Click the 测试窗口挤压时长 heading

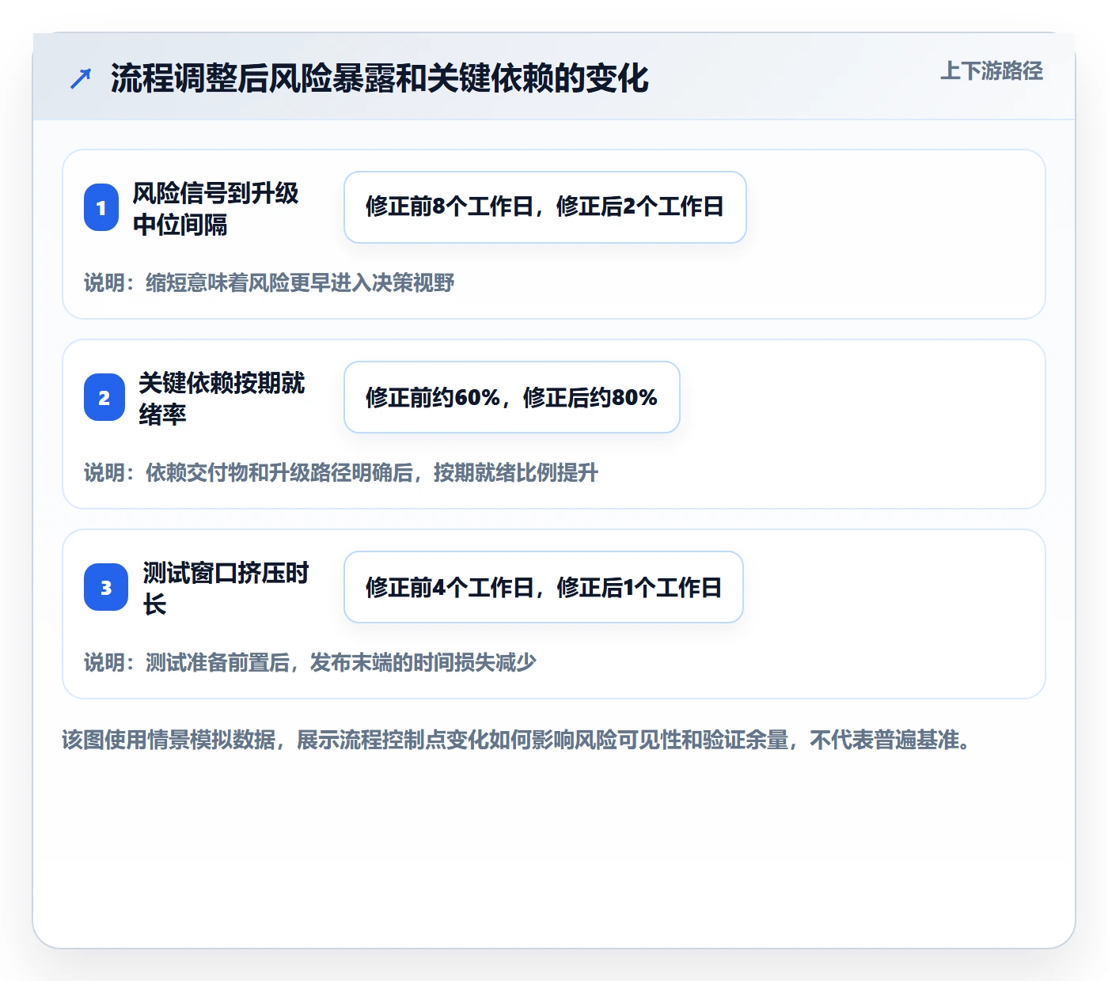pos(226,588)
